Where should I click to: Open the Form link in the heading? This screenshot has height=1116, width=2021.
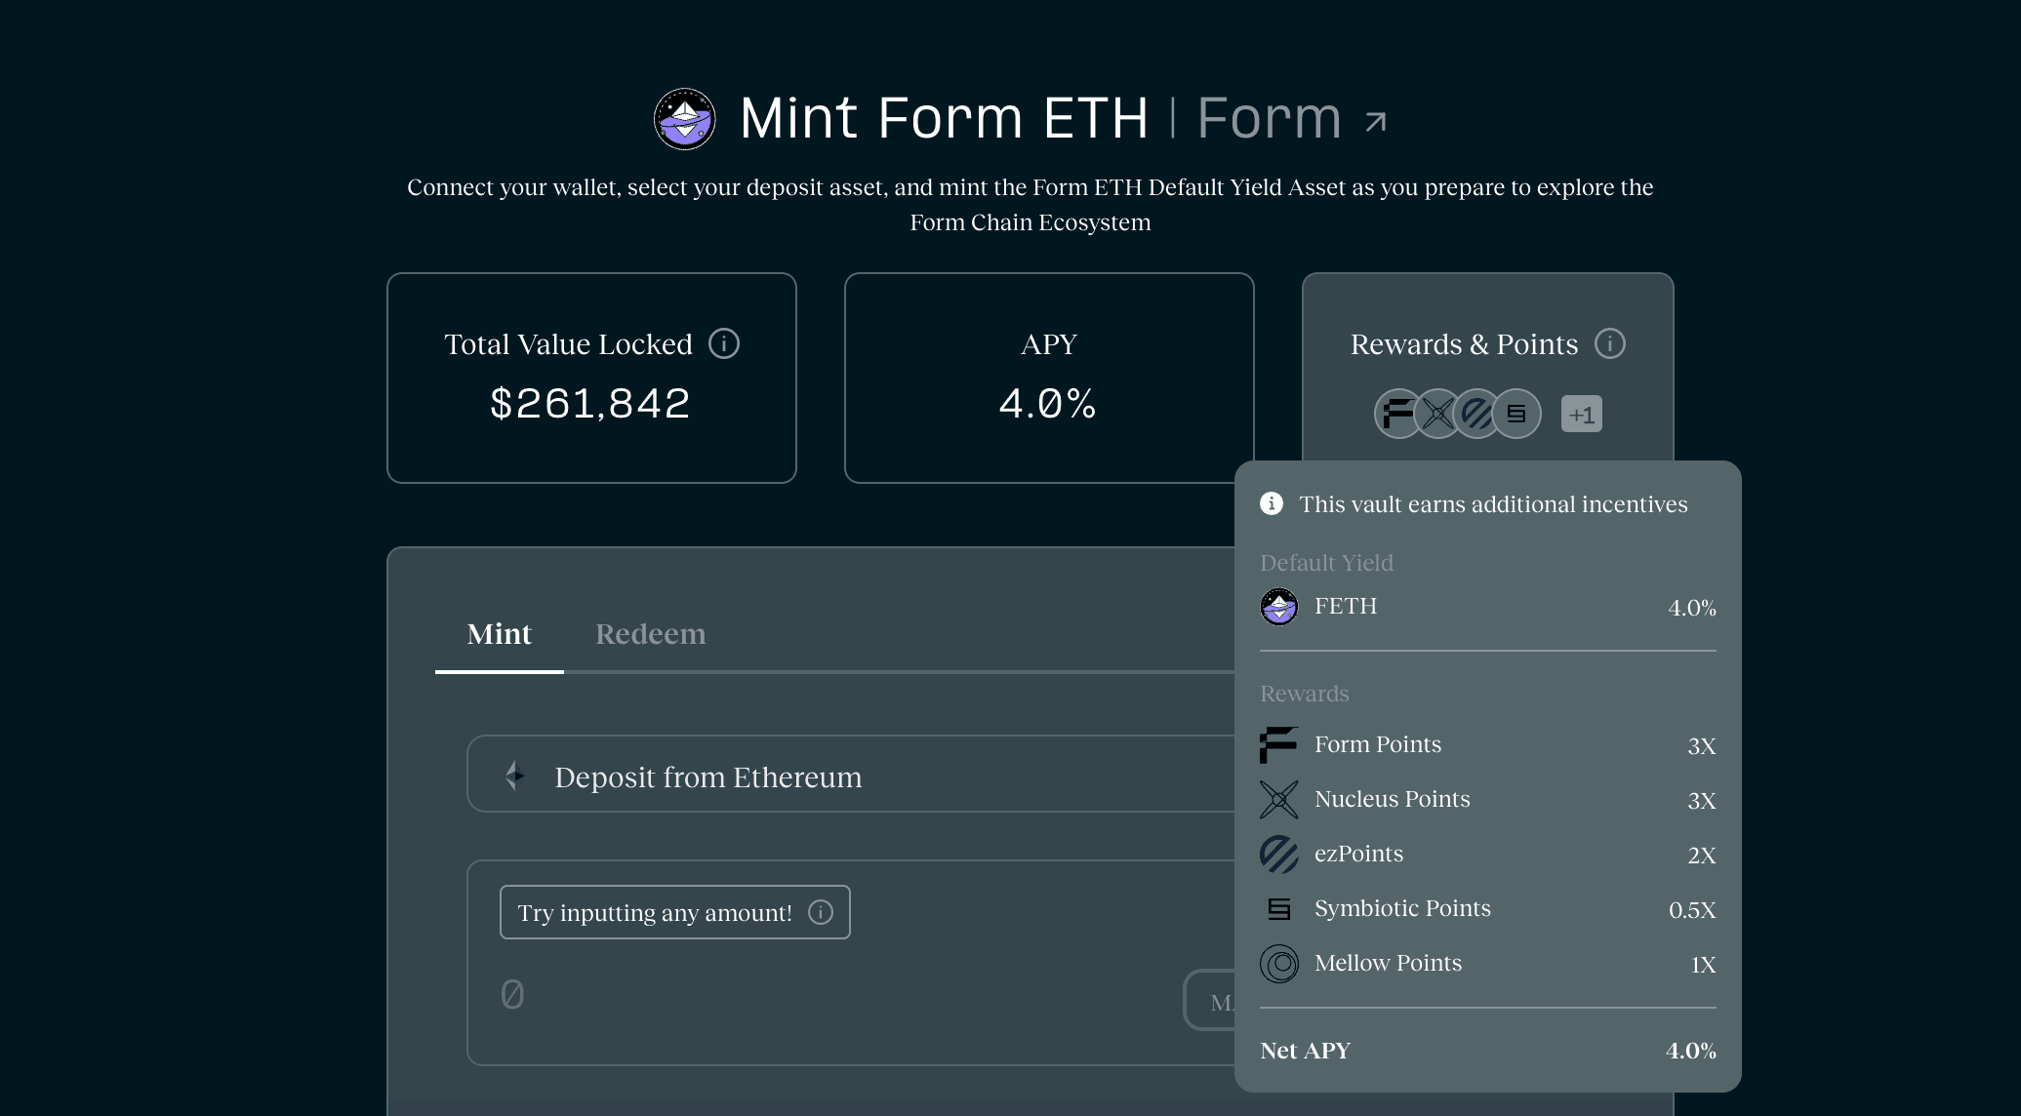(1269, 119)
